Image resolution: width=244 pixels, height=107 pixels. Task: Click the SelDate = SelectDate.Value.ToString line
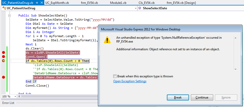pyautogui.click(x=70, y=20)
